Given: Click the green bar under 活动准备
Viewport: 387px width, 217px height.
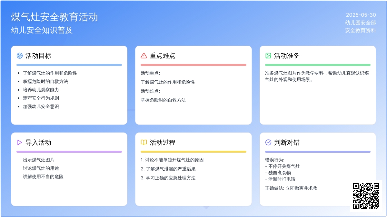Looking at the screenshot, I should (318, 65).
